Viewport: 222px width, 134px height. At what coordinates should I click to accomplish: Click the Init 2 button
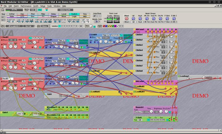tap(3, 20)
